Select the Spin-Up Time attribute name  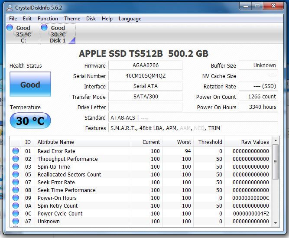tap(54, 167)
